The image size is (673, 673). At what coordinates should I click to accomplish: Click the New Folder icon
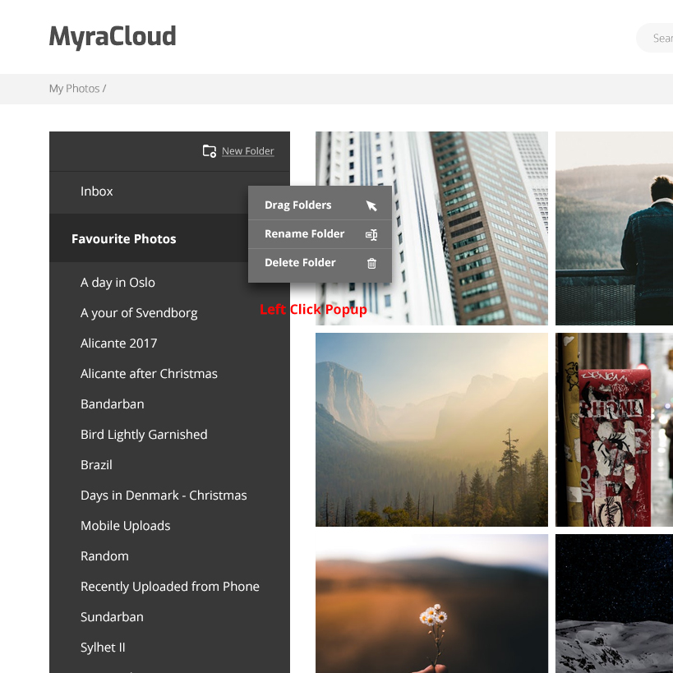[x=209, y=150]
